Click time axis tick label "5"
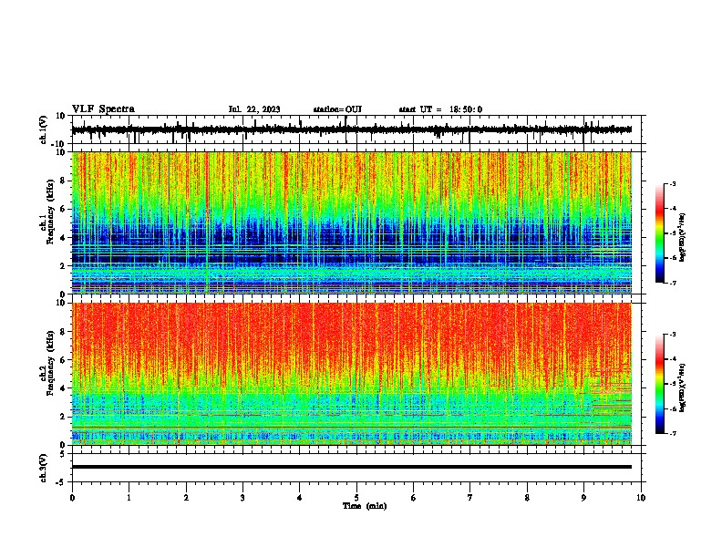This screenshot has width=722, height=558. pyautogui.click(x=356, y=498)
